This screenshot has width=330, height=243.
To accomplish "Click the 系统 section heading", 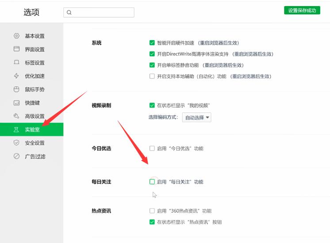I will pos(96,43).
